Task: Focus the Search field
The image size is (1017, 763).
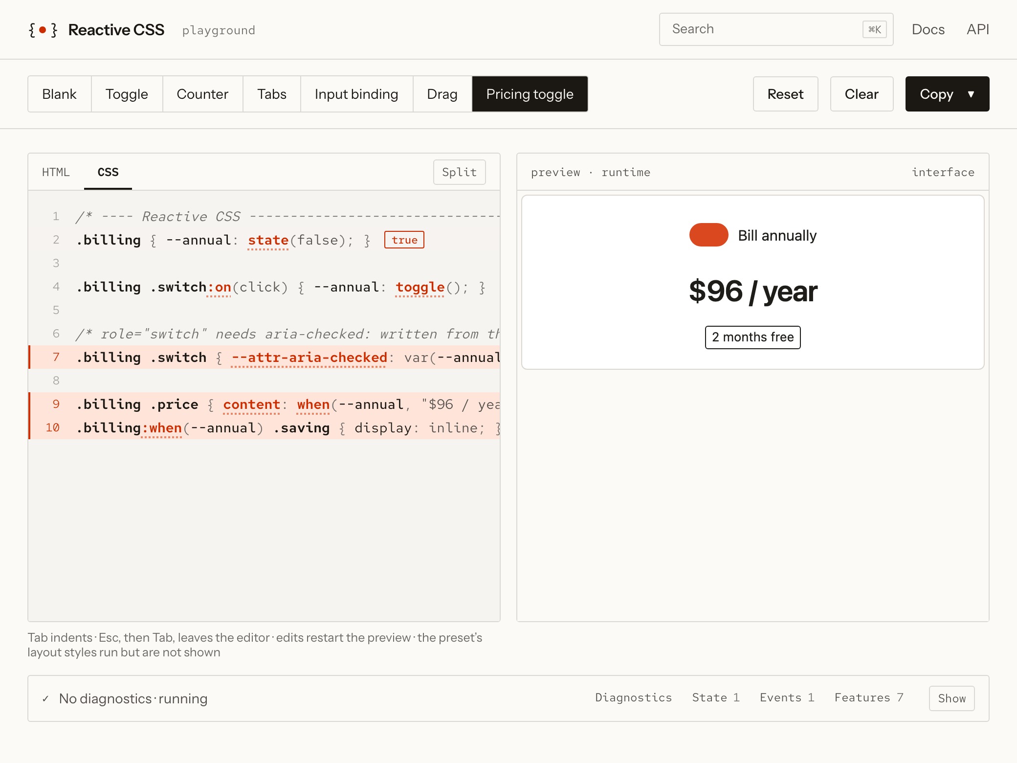Action: pyautogui.click(x=776, y=29)
